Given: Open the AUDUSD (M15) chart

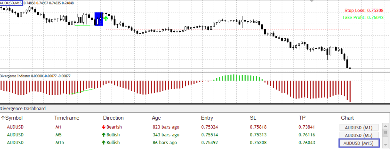Looking at the screenshot, I should pyautogui.click(x=358, y=143).
